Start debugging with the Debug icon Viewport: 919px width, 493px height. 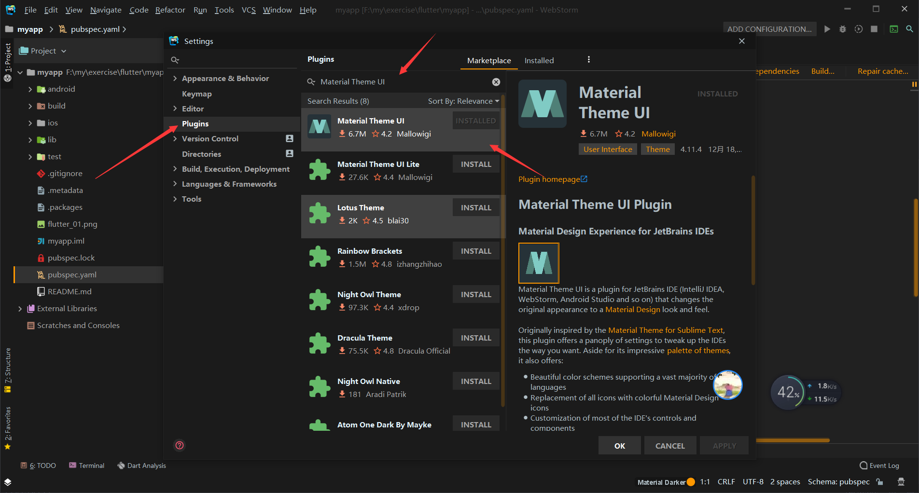843,29
